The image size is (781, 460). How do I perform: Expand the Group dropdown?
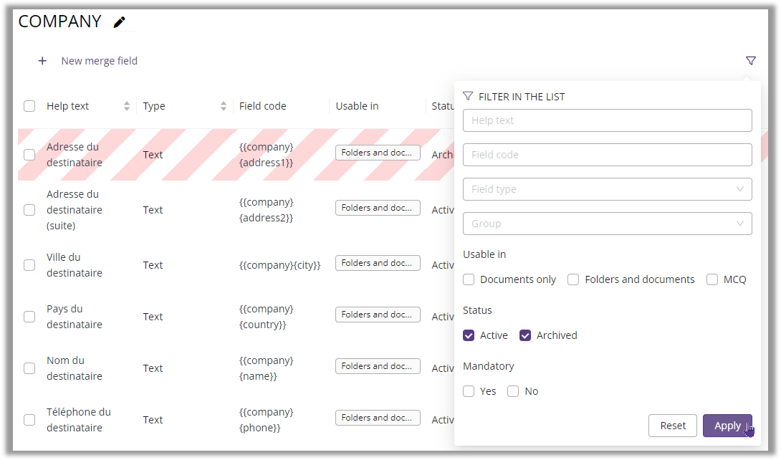(x=607, y=224)
